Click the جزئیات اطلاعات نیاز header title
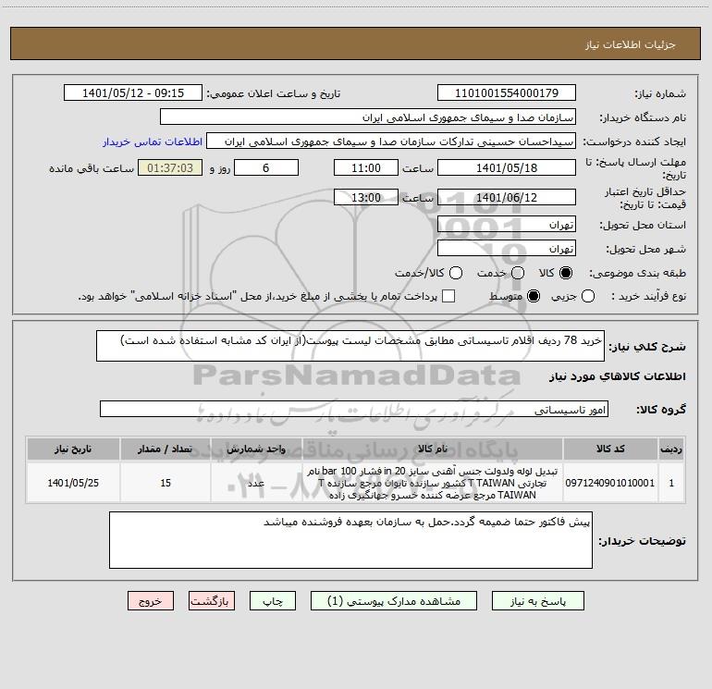The image size is (712, 689). pyautogui.click(x=631, y=44)
